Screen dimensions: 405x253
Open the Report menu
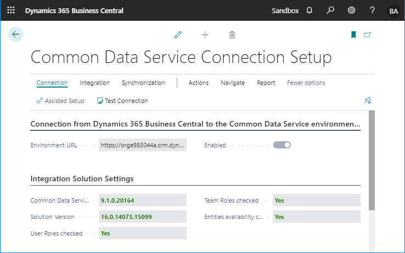pyautogui.click(x=266, y=83)
